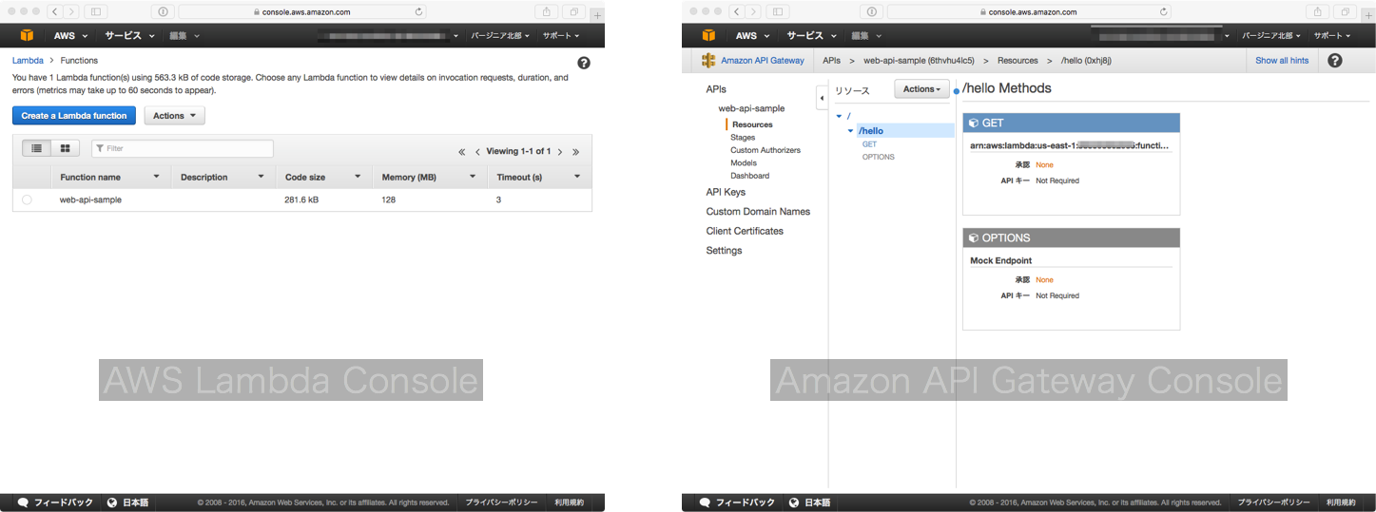Click Safari back button in API Gateway window
The height and width of the screenshot is (512, 1376).
(735, 11)
